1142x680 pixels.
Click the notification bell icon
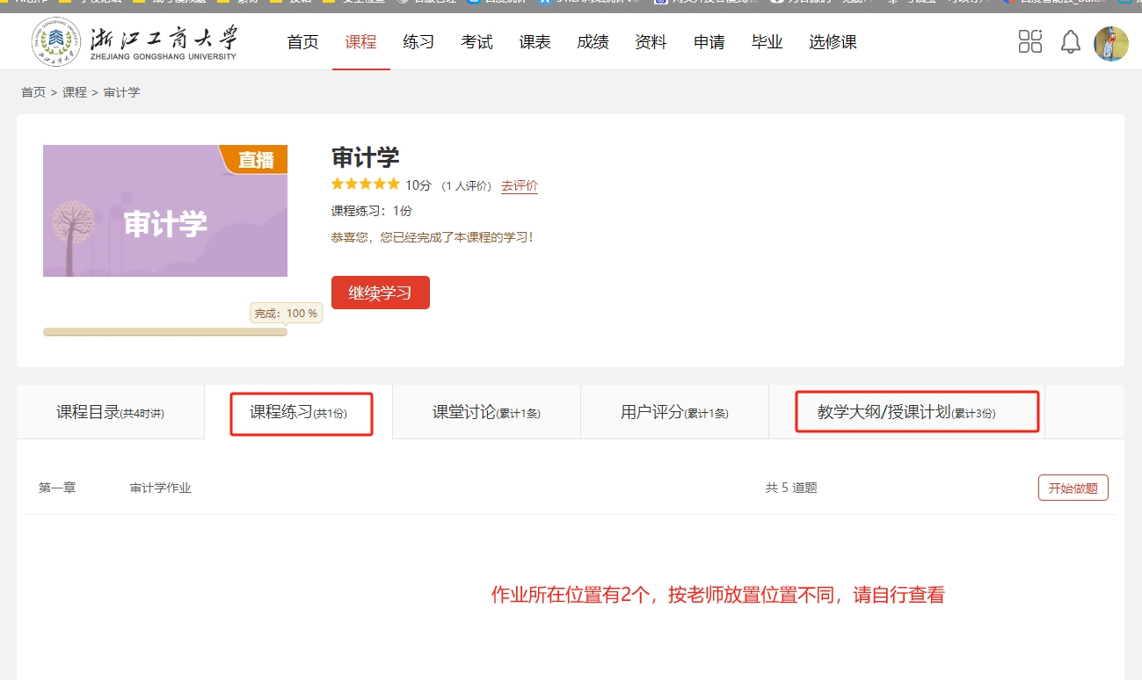(1070, 41)
